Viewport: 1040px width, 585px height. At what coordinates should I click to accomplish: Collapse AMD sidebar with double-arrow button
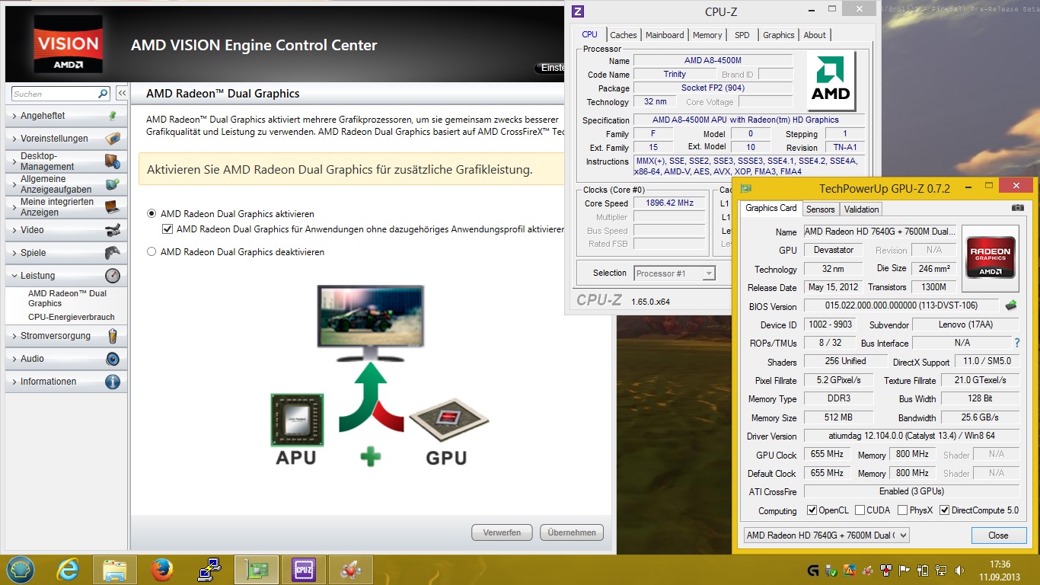click(x=121, y=94)
